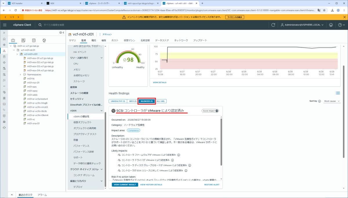348x198 pixels.
Task: Collapse the vSAN section in monitor menu
Action: [101, 111]
